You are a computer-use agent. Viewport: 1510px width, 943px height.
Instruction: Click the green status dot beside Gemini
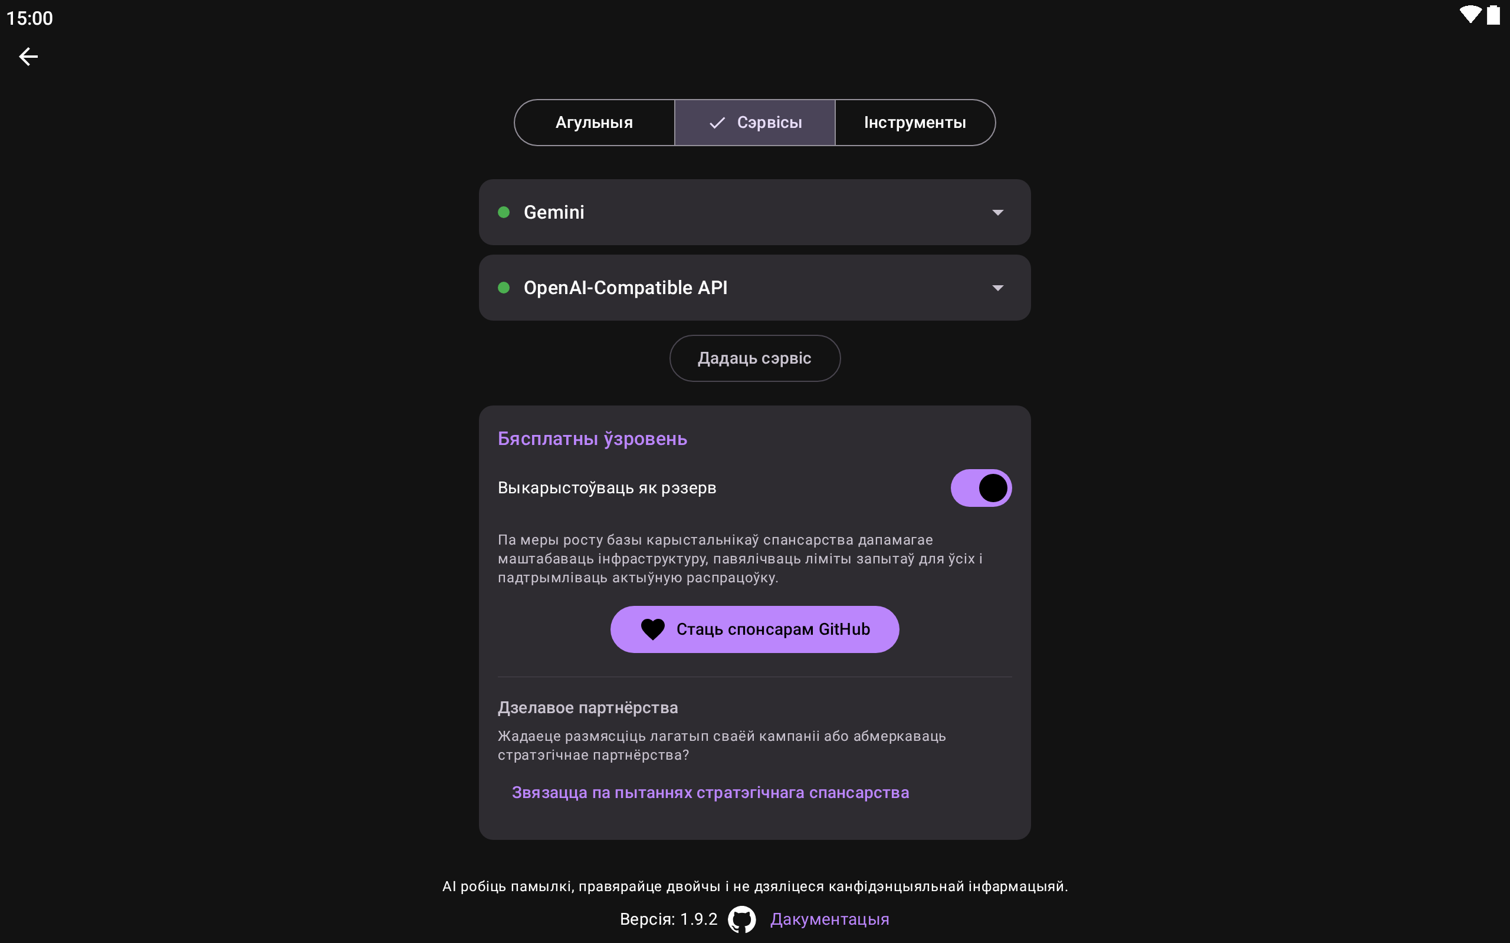coord(504,213)
